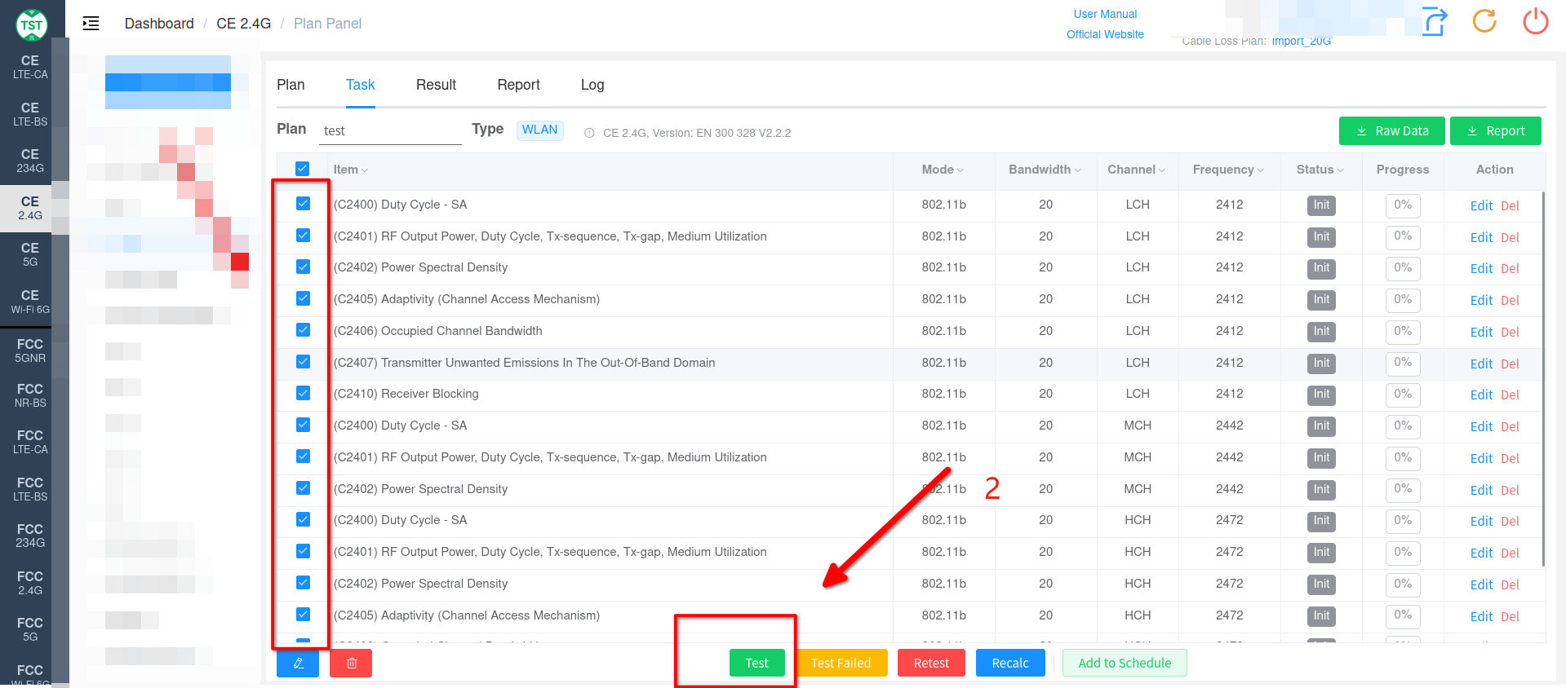Click progress 0% of Receiver Blocking row

[1403, 395]
